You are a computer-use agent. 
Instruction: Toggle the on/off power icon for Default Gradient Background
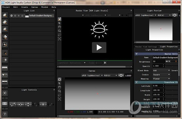[x=12, y=16]
